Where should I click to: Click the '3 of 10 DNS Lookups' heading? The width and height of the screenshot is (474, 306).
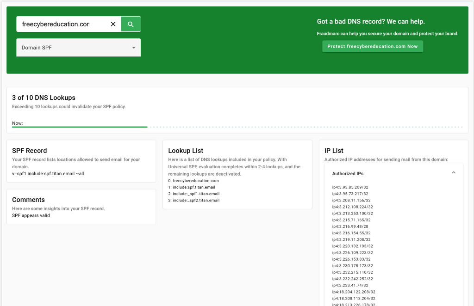[x=44, y=98]
